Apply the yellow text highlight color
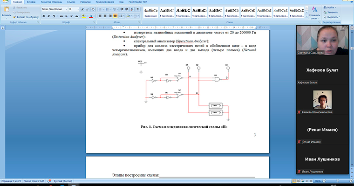This screenshot has height=186, width=354. click(84, 16)
